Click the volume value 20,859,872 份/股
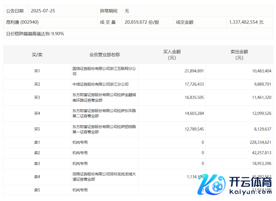 coord(142,22)
